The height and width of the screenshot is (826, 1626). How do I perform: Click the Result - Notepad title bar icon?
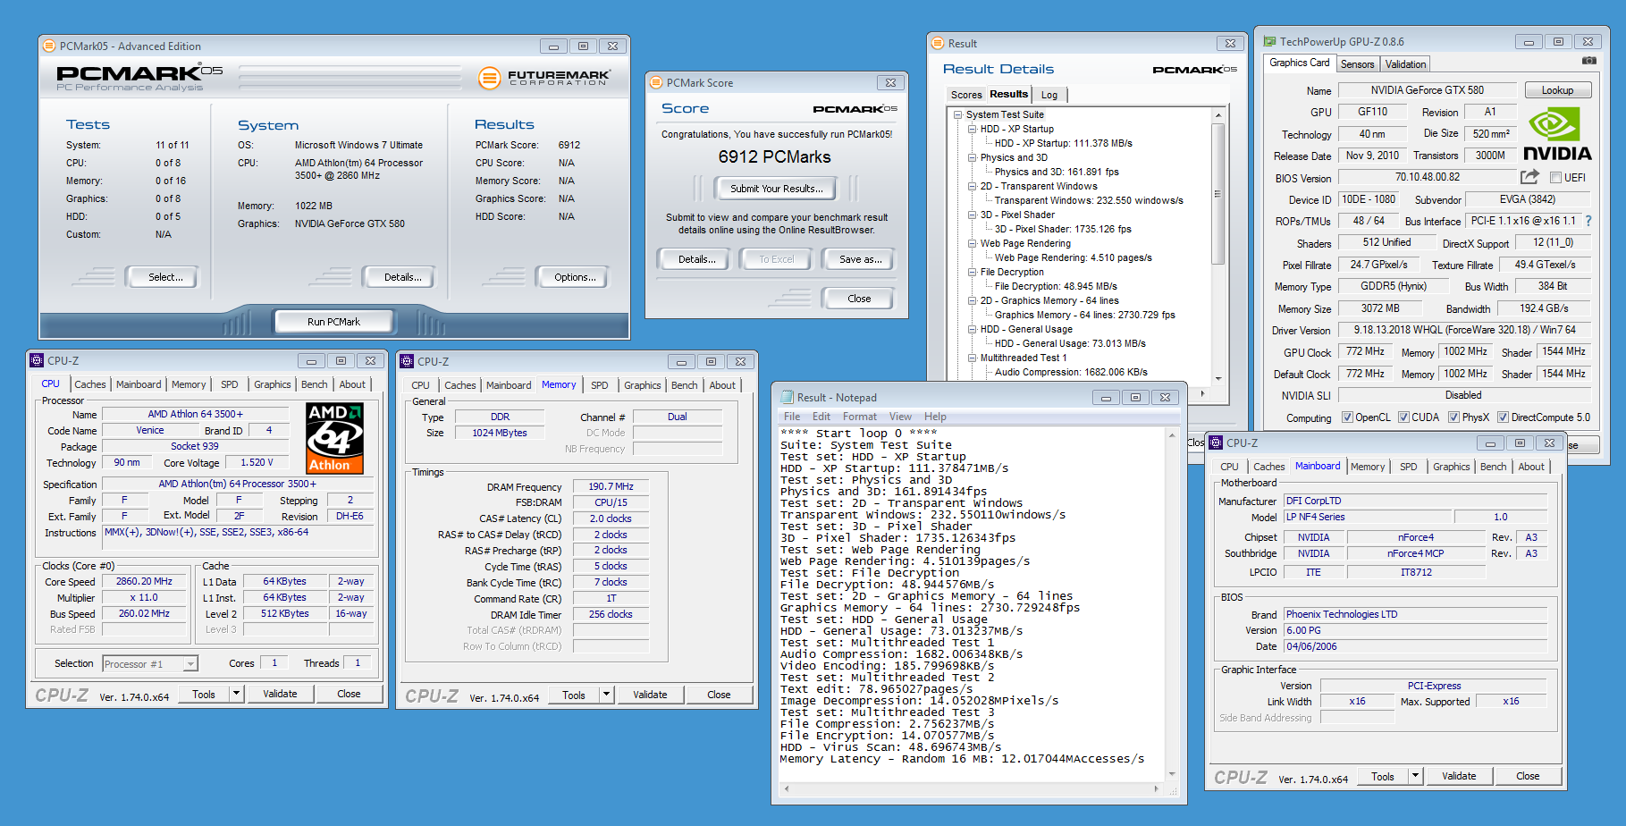[x=788, y=397]
